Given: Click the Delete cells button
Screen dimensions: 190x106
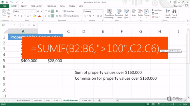Looking at the screenshot, I should pyautogui.click(x=140, y=14).
